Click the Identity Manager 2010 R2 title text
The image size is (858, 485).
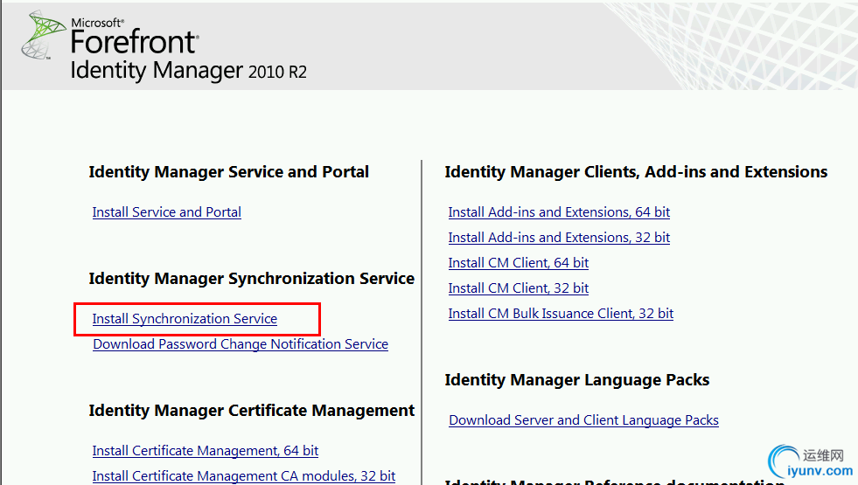(x=188, y=71)
